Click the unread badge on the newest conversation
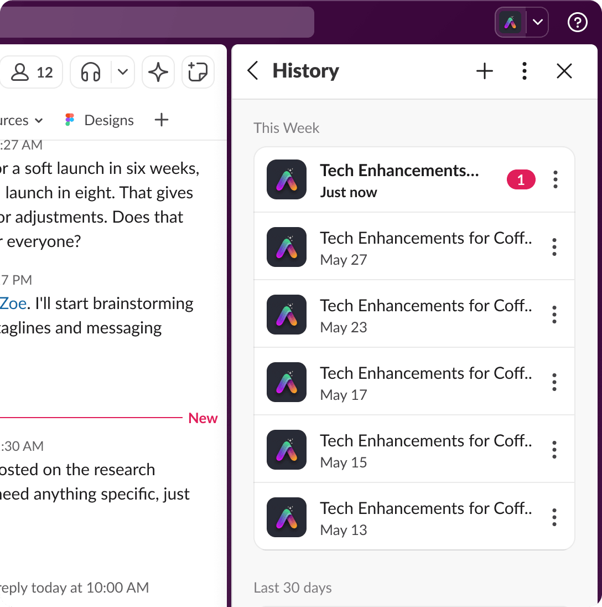The image size is (602, 607). point(521,179)
